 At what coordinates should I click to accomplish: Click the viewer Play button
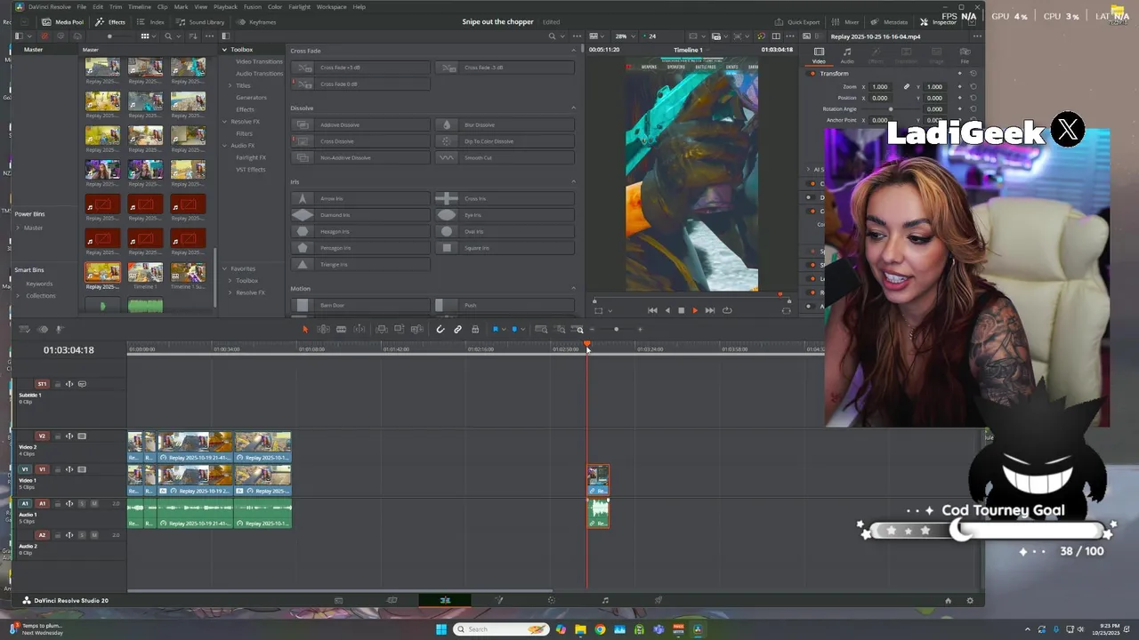click(695, 310)
